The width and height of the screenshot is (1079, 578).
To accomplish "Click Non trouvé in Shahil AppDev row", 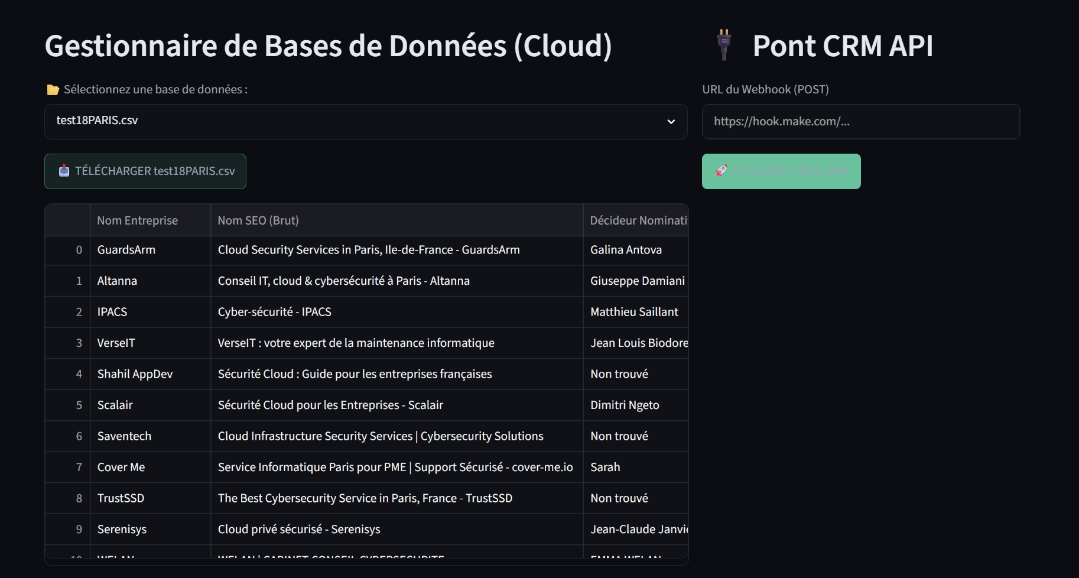I will pyautogui.click(x=636, y=374).
